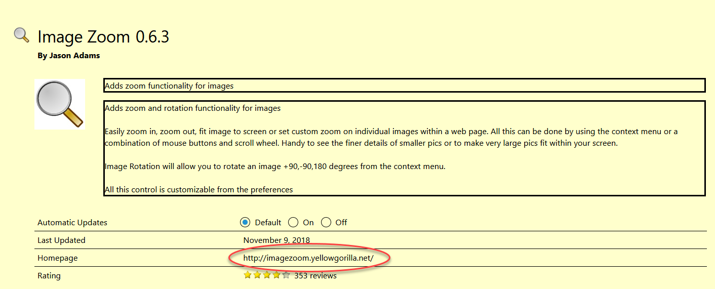Select the second rating star
The image size is (715, 289).
pos(257,275)
